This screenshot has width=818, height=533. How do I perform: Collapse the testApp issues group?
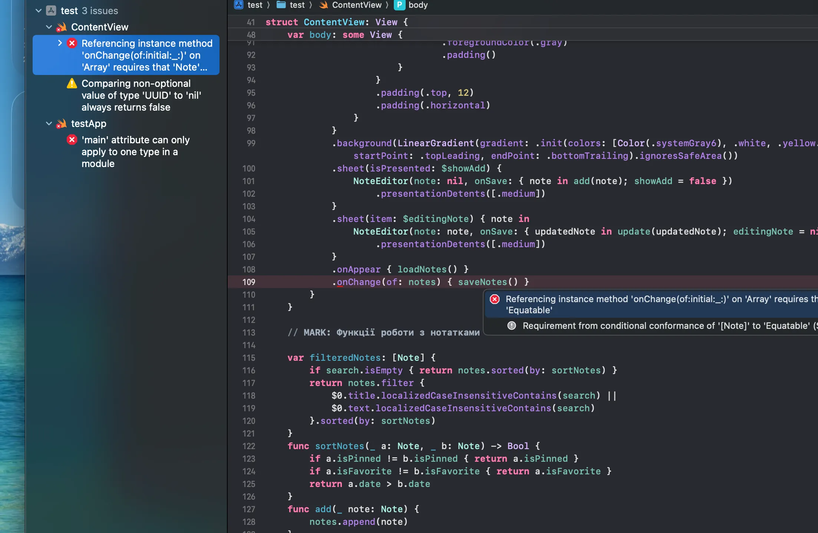tap(49, 124)
